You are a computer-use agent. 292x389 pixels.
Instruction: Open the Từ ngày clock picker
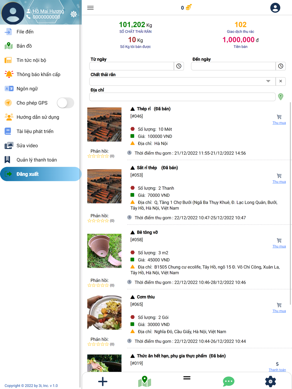pyautogui.click(x=179, y=66)
